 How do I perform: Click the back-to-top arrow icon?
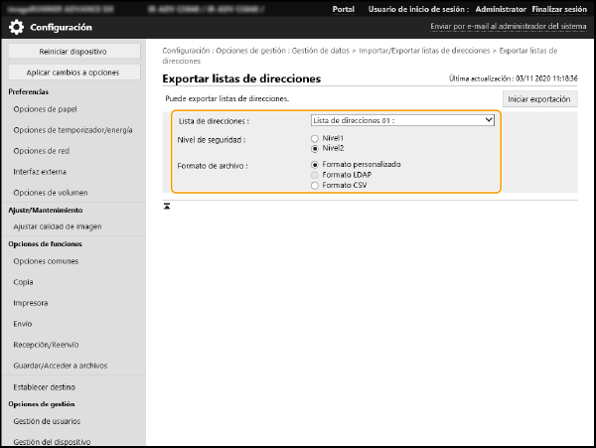point(168,206)
